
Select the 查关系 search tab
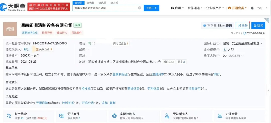114,3
